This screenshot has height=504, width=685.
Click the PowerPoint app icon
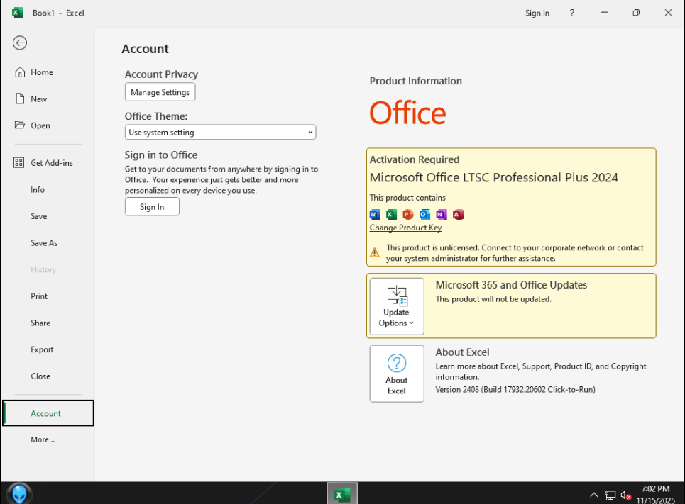[408, 214]
